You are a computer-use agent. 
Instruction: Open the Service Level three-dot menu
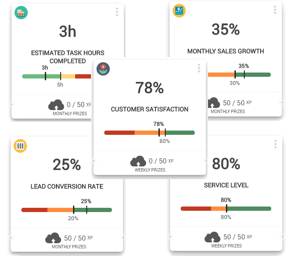pos(276,144)
